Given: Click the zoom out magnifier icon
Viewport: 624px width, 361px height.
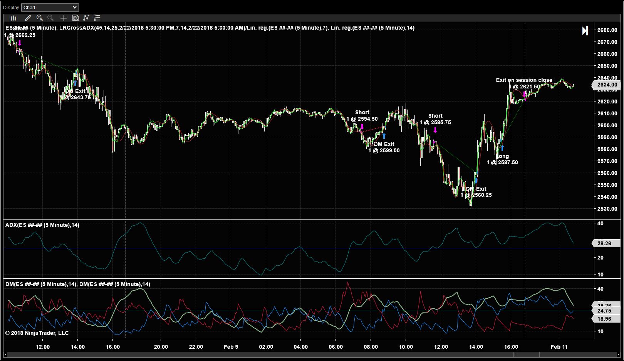Looking at the screenshot, I should click(50, 18).
